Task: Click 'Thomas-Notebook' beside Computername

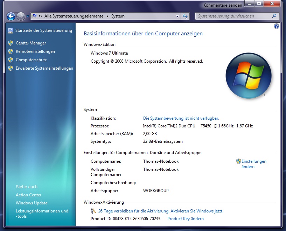Action: coord(161,161)
